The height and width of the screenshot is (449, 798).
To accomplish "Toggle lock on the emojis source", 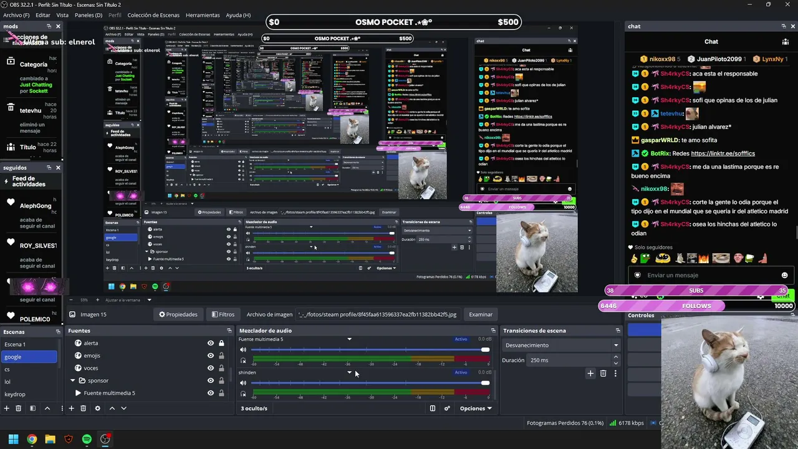I will 221,355.
